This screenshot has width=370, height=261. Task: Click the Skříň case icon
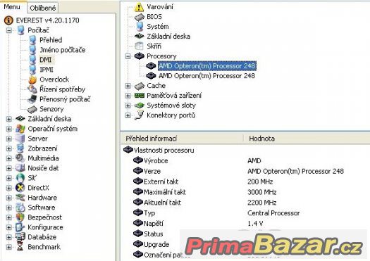(x=140, y=46)
